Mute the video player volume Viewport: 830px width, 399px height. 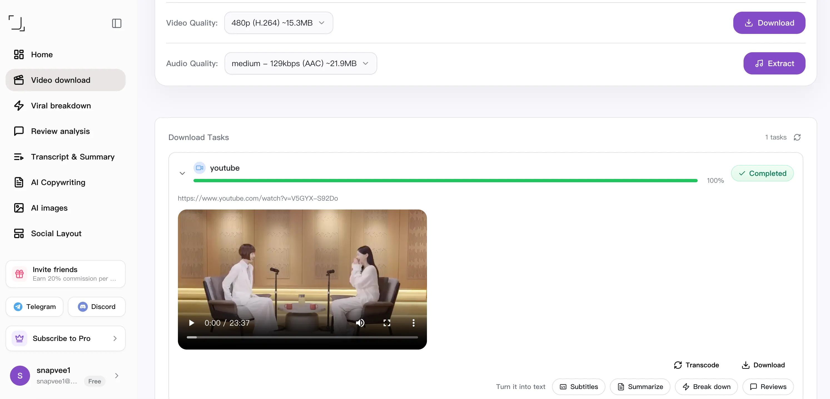[360, 323]
